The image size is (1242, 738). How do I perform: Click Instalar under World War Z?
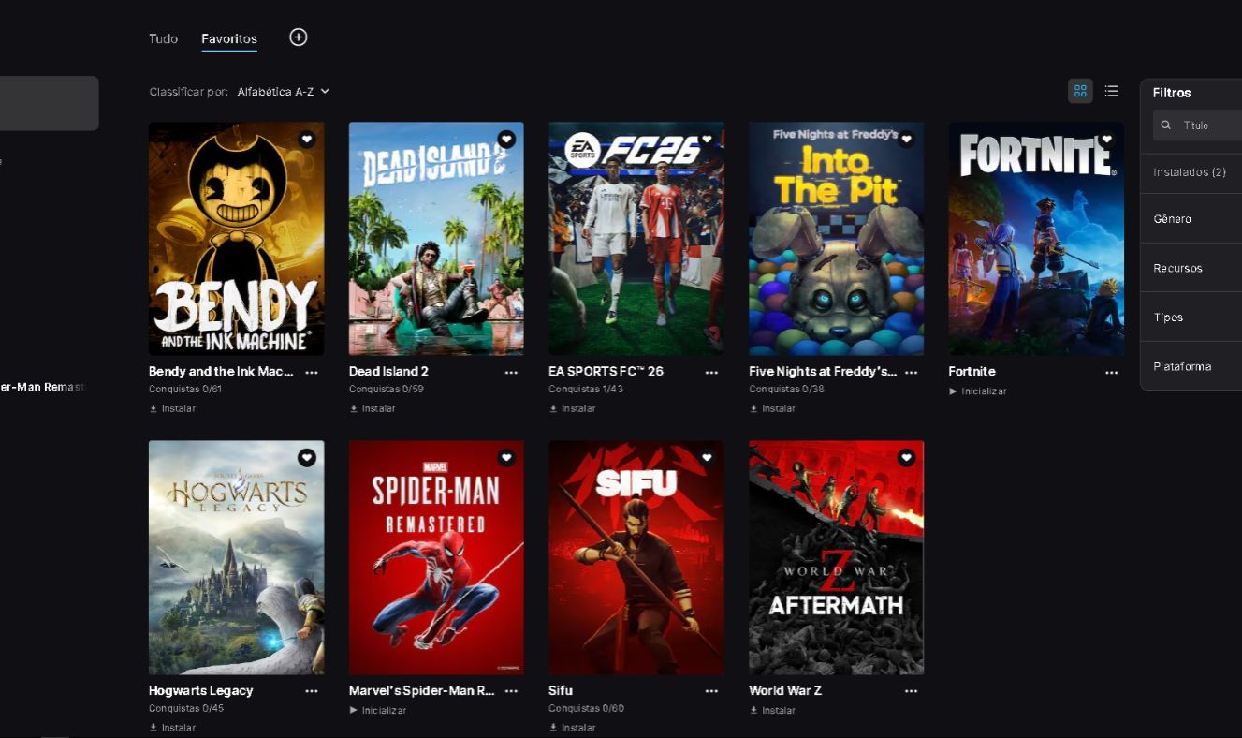pos(772,711)
